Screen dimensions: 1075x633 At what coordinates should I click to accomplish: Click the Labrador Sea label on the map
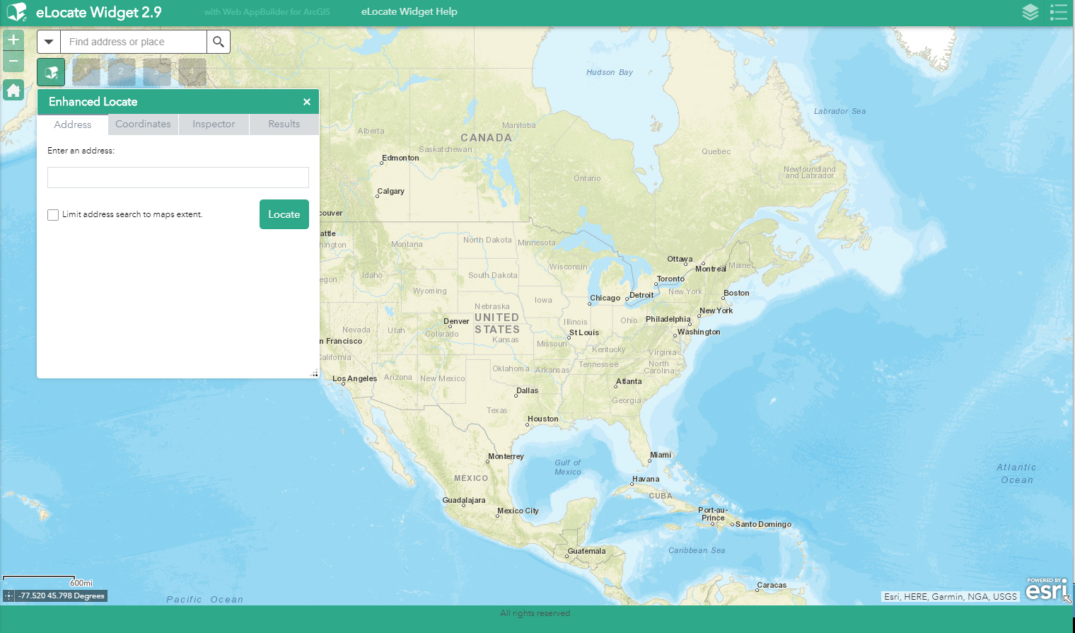(839, 112)
